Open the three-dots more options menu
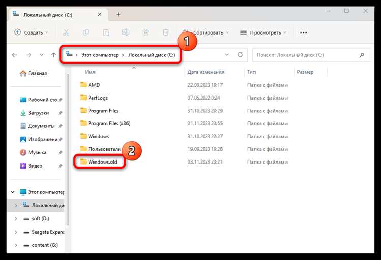 (x=303, y=32)
